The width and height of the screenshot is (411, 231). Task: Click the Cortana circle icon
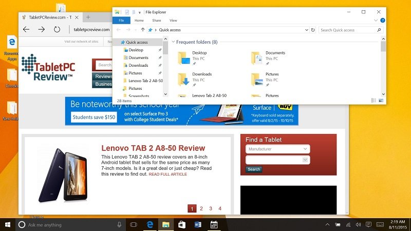pyautogui.click(x=22, y=225)
